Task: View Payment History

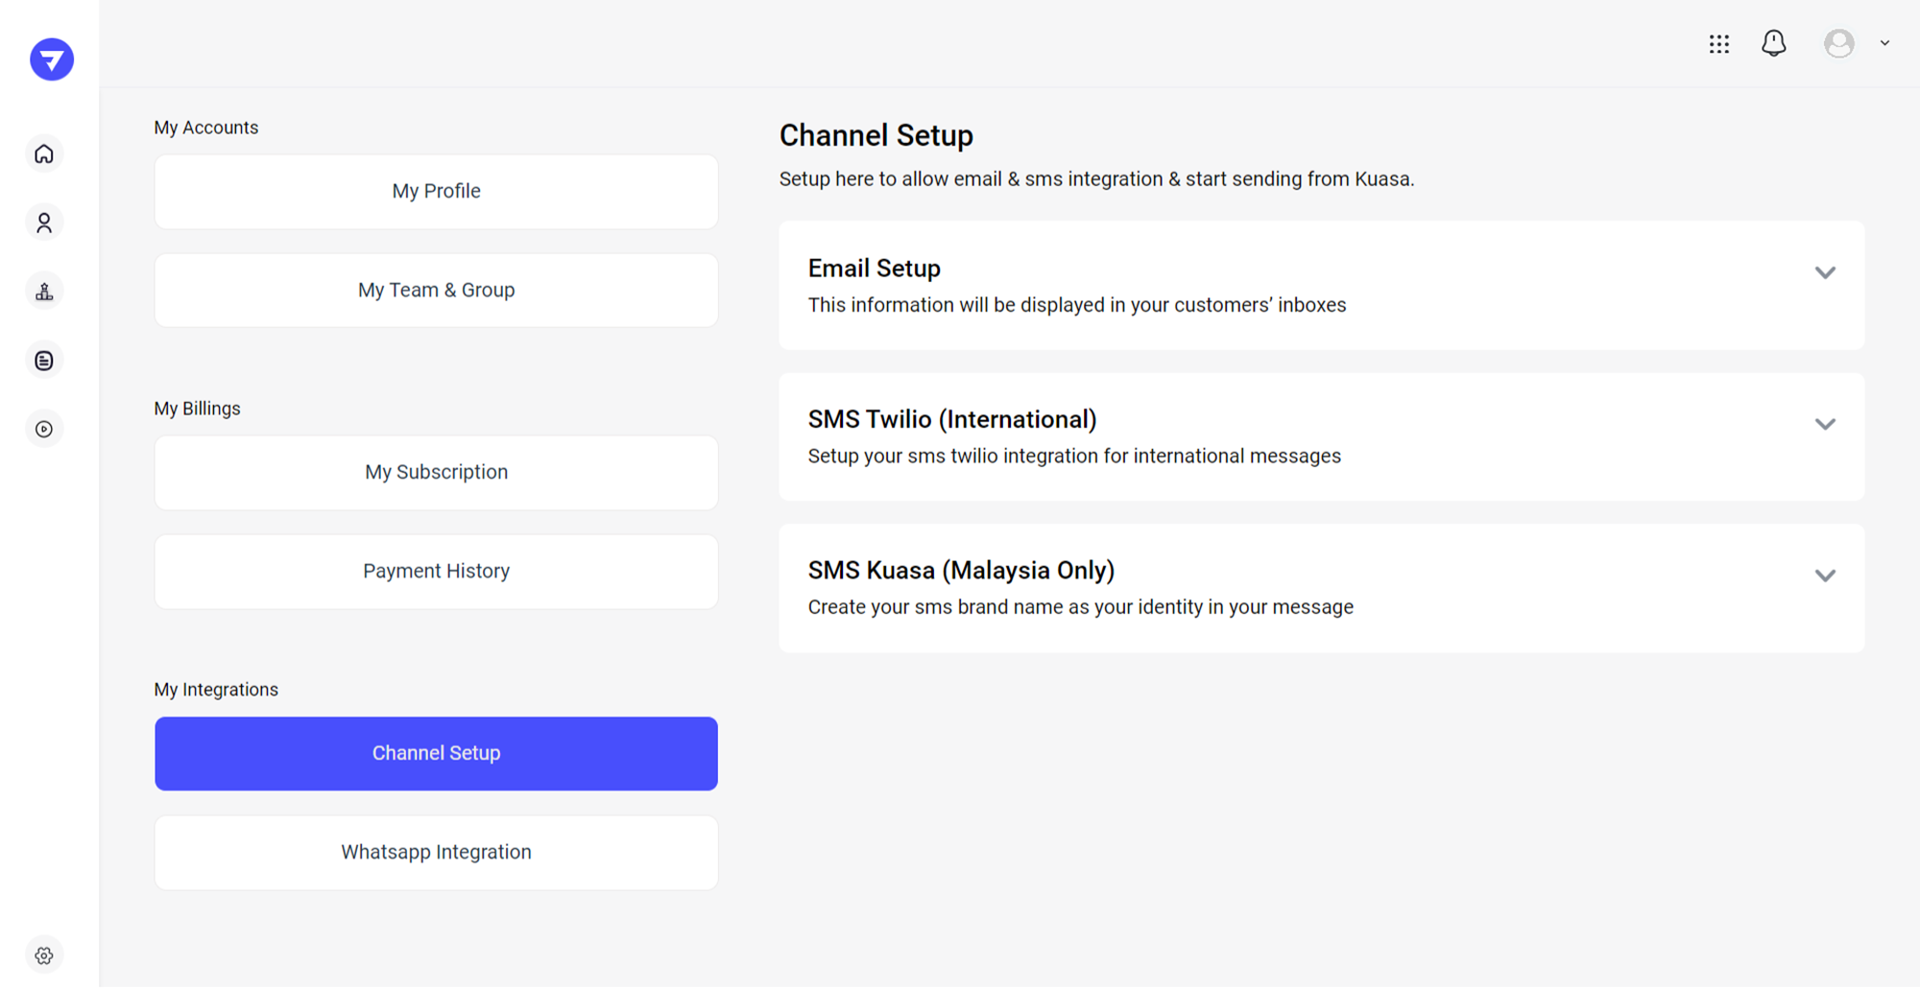Action: point(436,572)
